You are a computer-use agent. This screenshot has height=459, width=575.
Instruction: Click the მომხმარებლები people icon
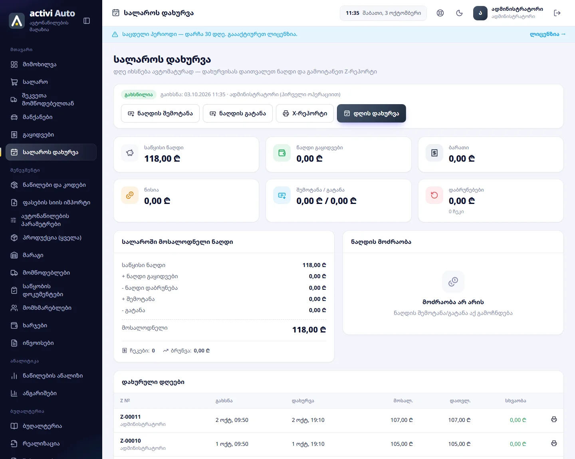[x=14, y=308]
